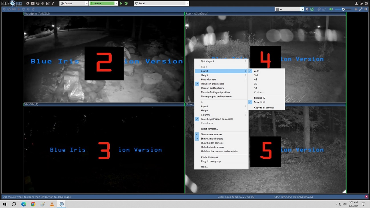Open the Active status dropdown
This screenshot has height=208, width=370.
point(104,3)
